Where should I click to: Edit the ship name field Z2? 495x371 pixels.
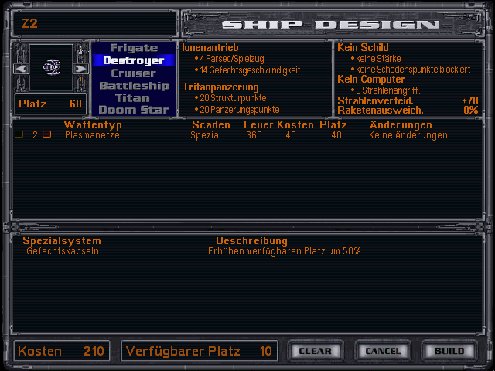tap(93, 23)
